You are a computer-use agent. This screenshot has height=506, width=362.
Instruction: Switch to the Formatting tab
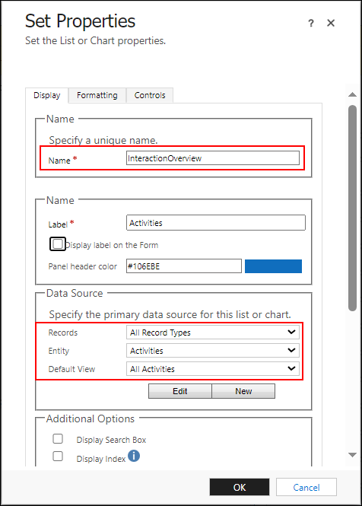pos(97,95)
